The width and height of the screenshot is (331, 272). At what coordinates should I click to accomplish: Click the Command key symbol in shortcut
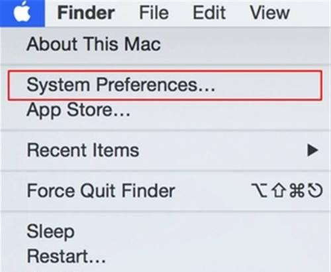pyautogui.click(x=297, y=190)
